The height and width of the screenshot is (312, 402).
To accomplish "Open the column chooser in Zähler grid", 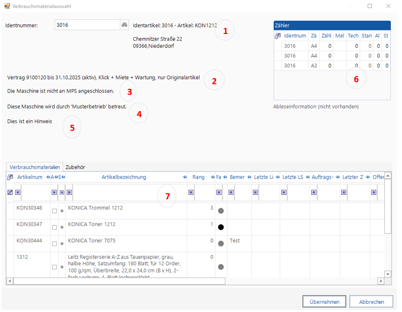I will (x=277, y=36).
